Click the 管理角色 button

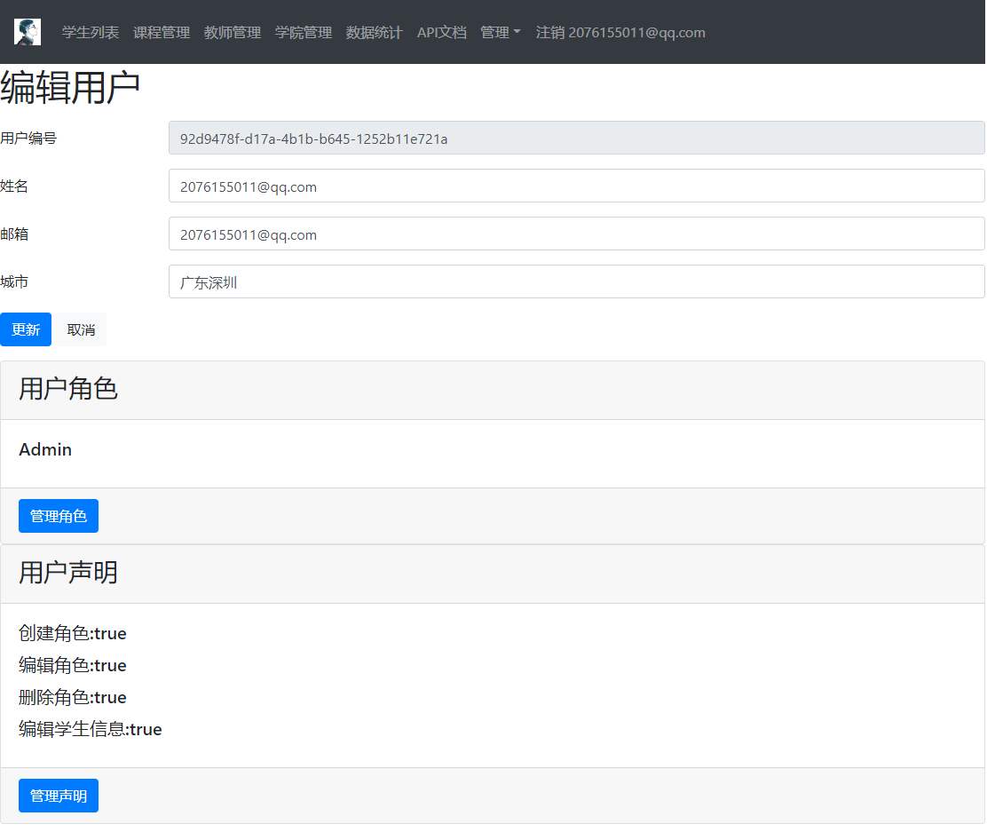[x=59, y=516]
